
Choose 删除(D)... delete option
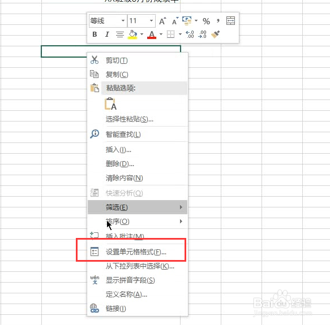click(138, 163)
